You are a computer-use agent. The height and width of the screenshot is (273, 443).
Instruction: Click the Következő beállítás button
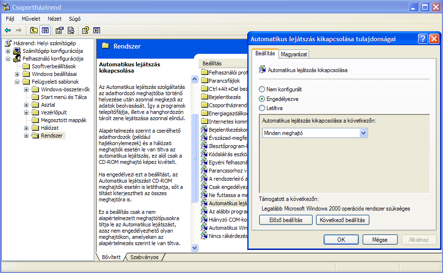tap(342, 220)
